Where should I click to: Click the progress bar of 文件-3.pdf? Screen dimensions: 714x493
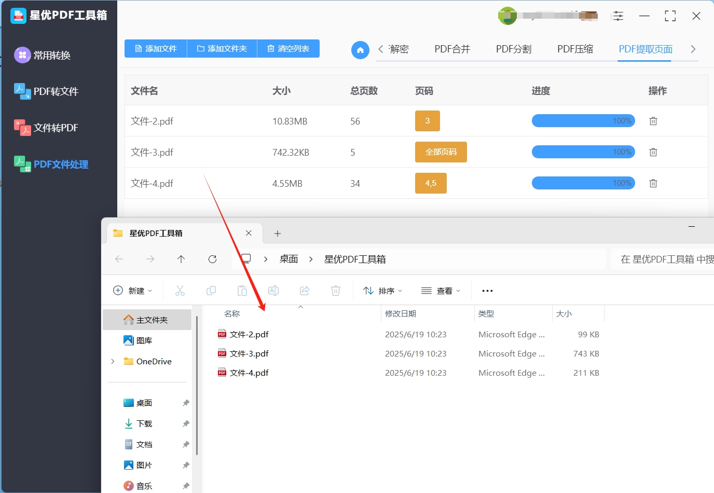[583, 152]
